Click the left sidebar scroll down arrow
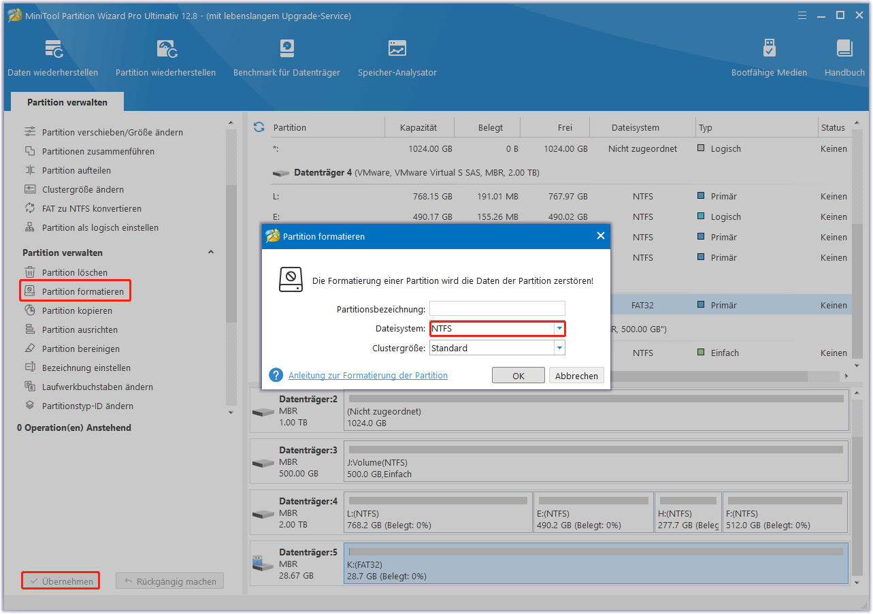Image resolution: width=873 pixels, height=614 pixels. pyautogui.click(x=231, y=413)
